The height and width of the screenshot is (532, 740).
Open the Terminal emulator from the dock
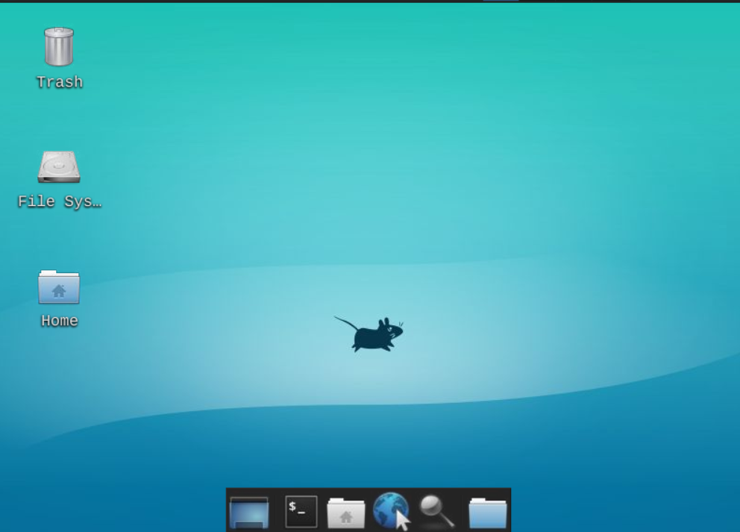click(x=301, y=511)
